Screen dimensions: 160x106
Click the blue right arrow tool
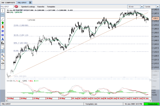3,35
